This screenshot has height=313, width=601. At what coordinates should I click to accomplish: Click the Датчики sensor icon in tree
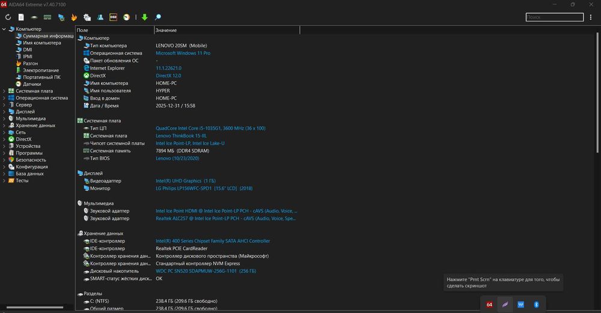[19, 84]
